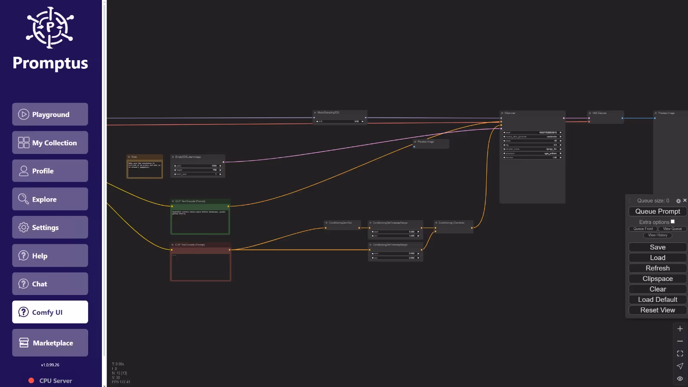Click the zoom-in plus icon on canvas
This screenshot has height=387, width=688.
[680, 329]
